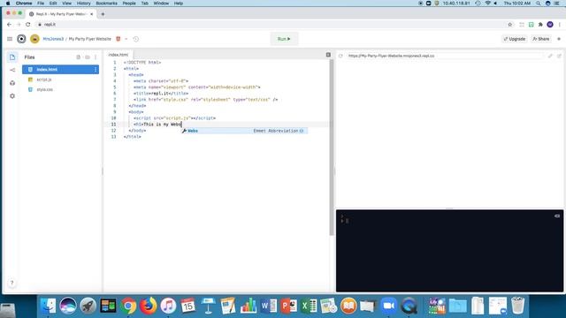Open the Repl.it hamburger sidebar menu
The height and width of the screenshot is (318, 566).
(x=10, y=39)
